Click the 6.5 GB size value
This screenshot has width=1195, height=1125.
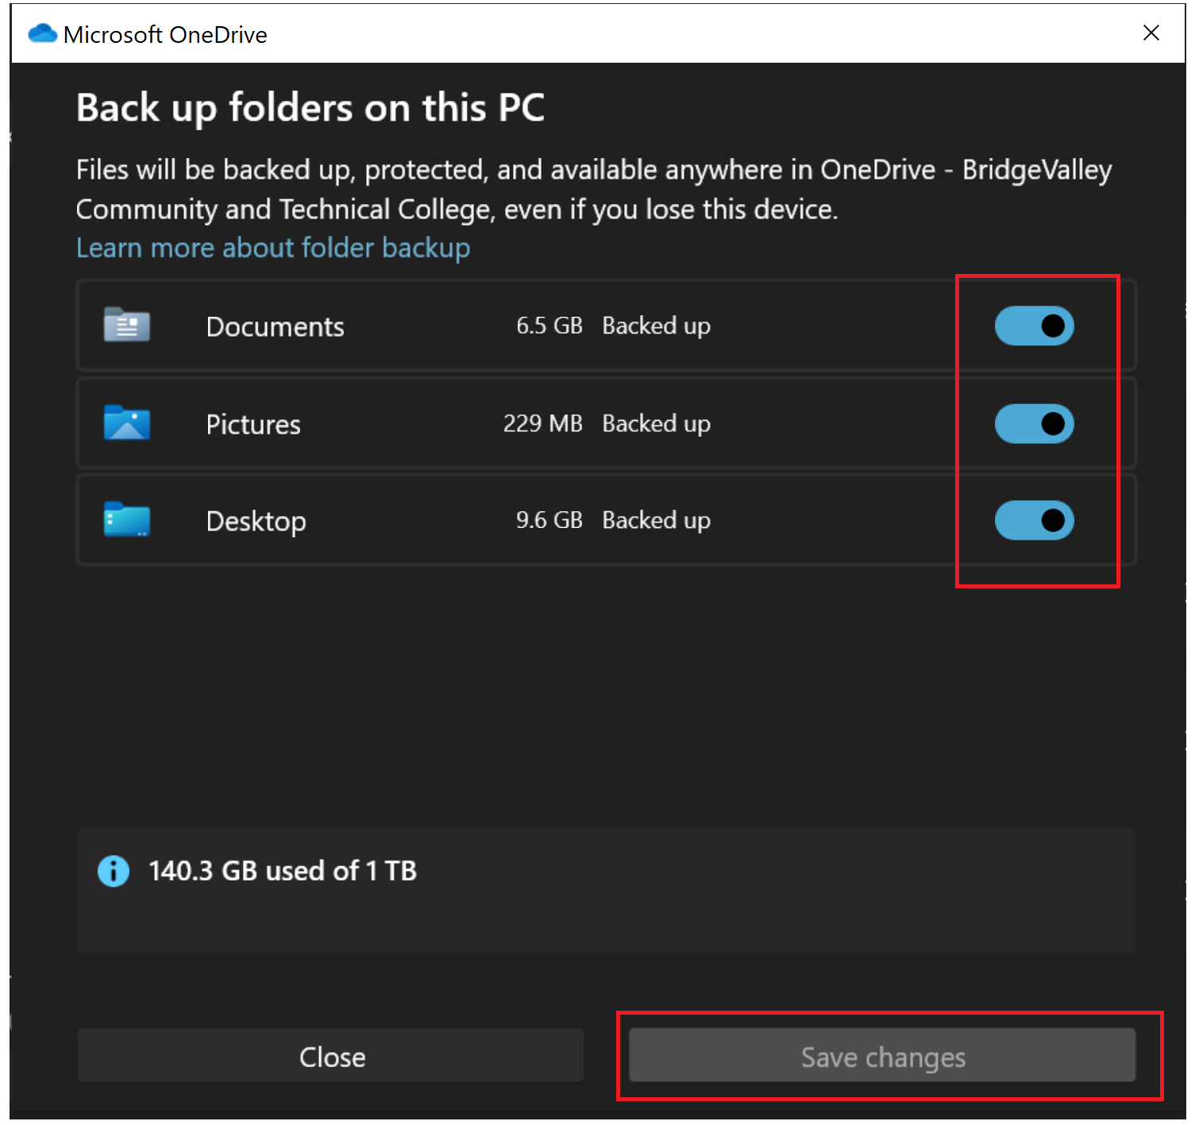(x=549, y=326)
